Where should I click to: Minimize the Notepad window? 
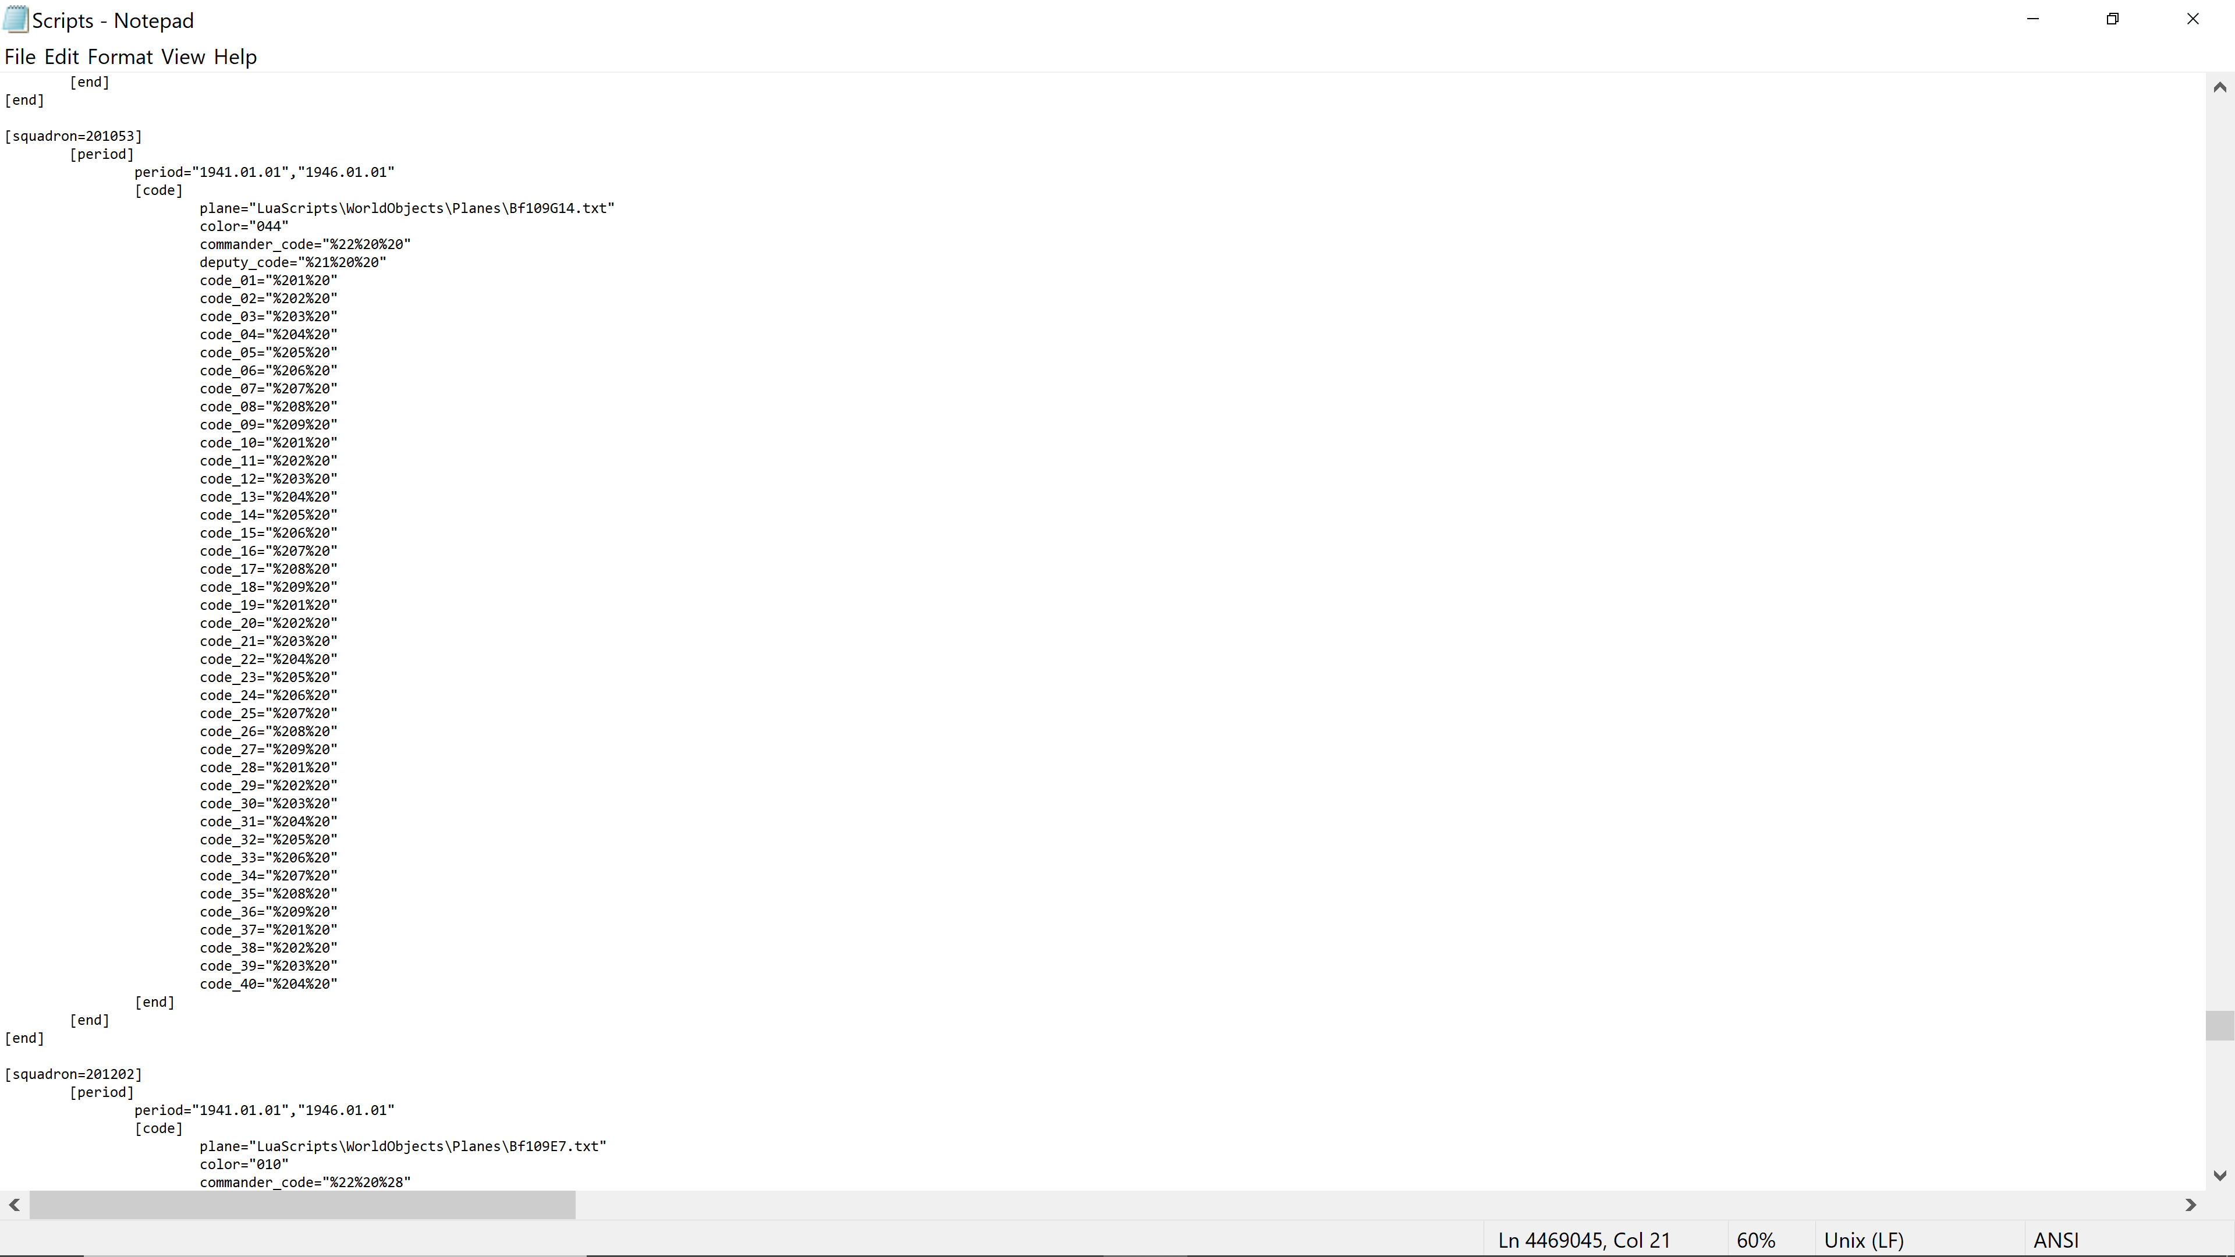pyautogui.click(x=2033, y=19)
